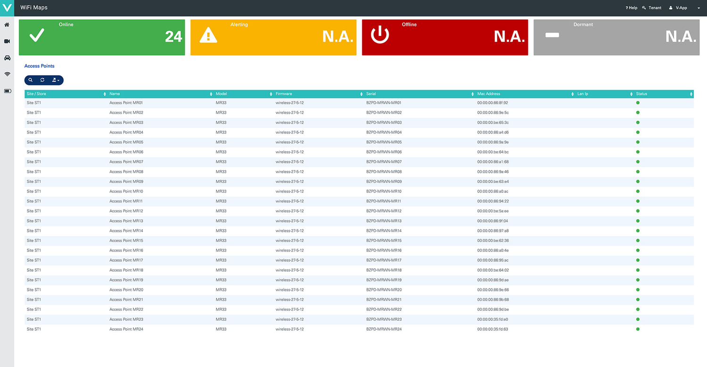The width and height of the screenshot is (707, 367).
Task: Click the key icon next to Tenant
Action: point(644,8)
